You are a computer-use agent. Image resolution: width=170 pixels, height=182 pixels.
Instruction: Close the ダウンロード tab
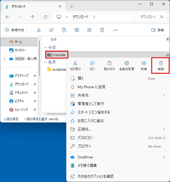60,6
